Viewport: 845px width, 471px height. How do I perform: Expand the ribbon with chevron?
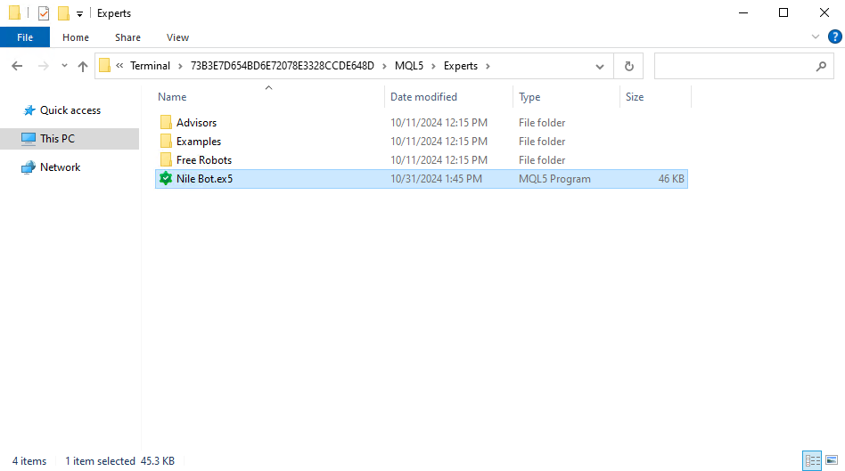pyautogui.click(x=815, y=37)
